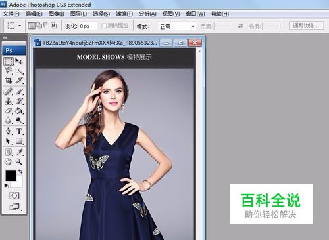Viewport: 329px width, 240px height.
Task: Select the Clone Stamp tool
Action: 9,101
